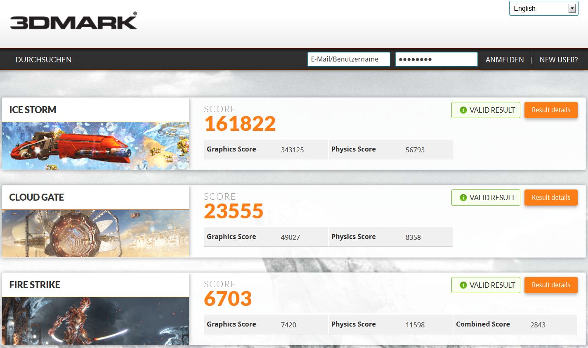588x348 pixels.
Task: Click Physics Score label in Fire Strike row
Action: point(353,324)
